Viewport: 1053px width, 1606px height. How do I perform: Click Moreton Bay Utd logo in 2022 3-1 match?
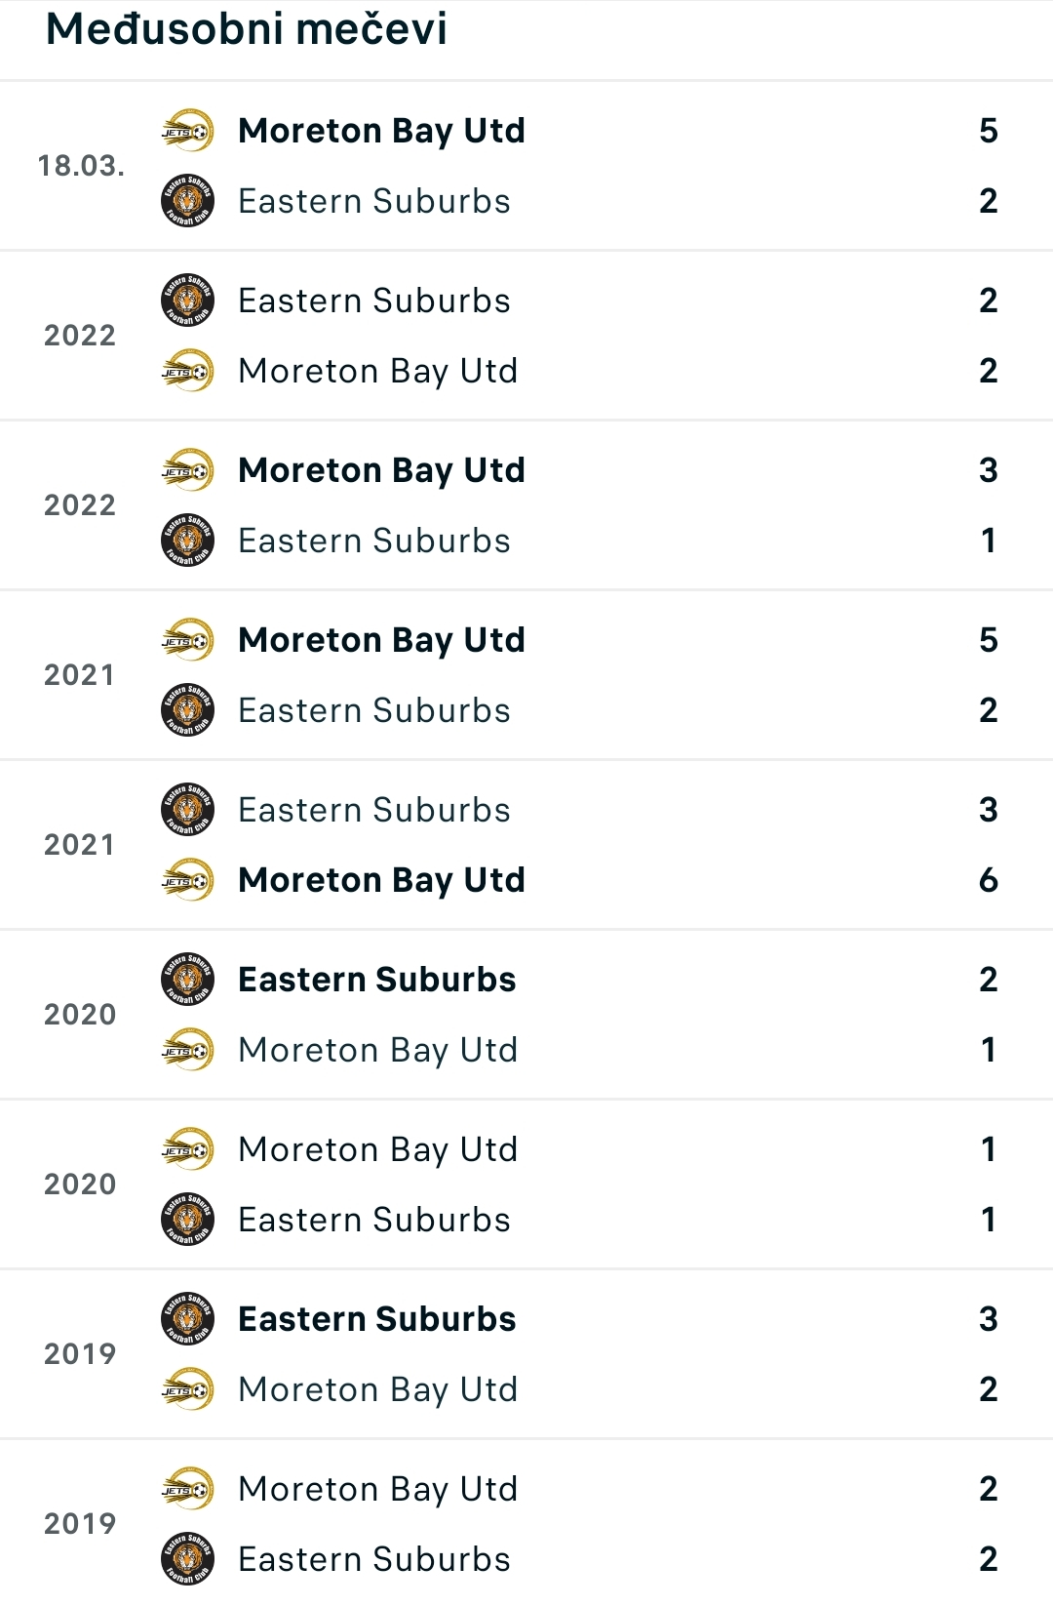coord(187,470)
